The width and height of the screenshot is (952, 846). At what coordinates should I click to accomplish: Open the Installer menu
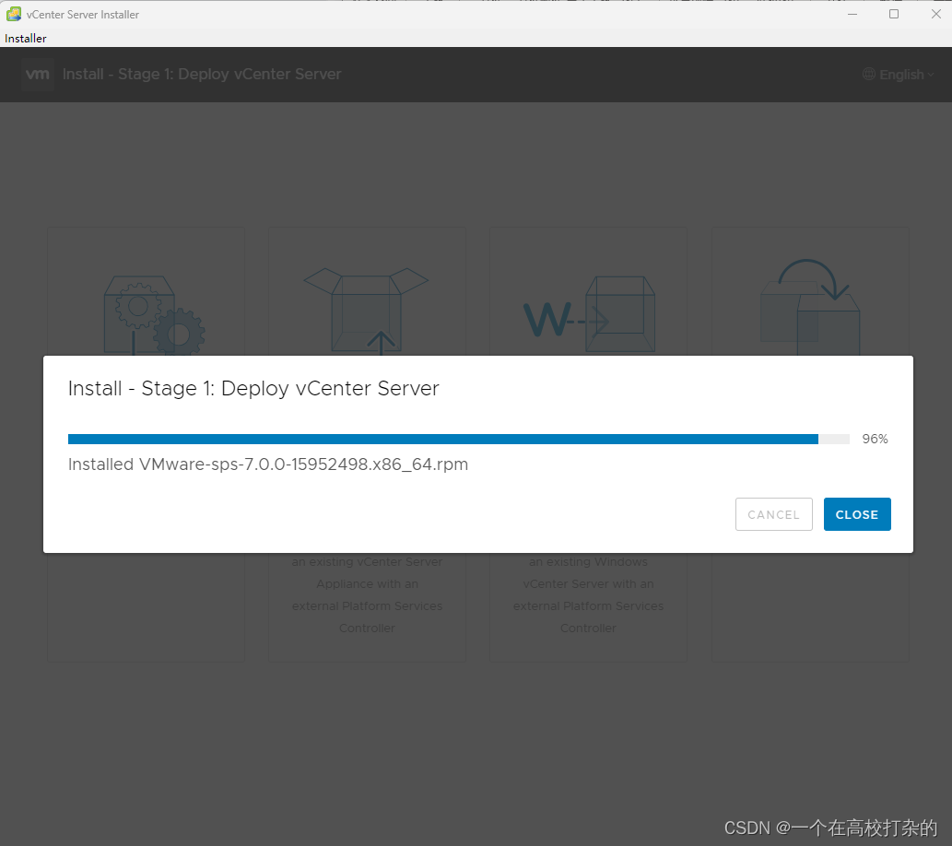pos(26,39)
